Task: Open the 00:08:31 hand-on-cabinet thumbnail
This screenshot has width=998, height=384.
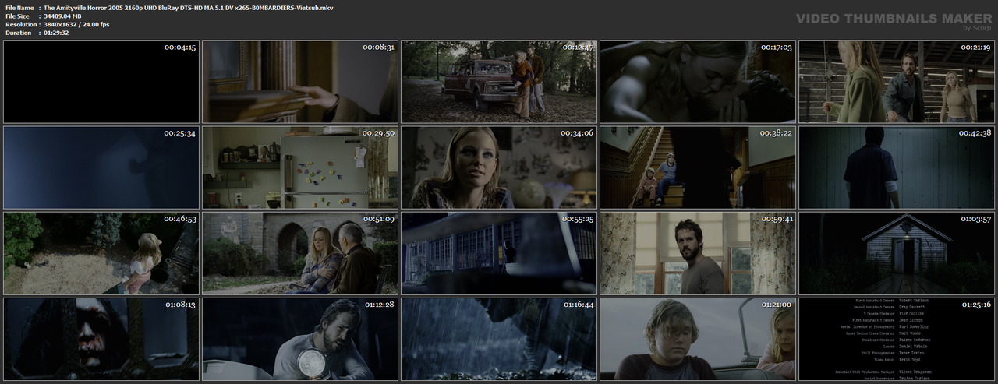Action: (x=300, y=82)
